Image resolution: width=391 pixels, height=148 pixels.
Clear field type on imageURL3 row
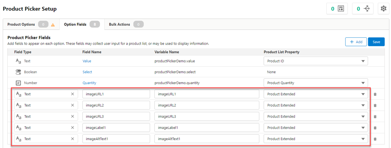pyautogui.click(x=73, y=116)
